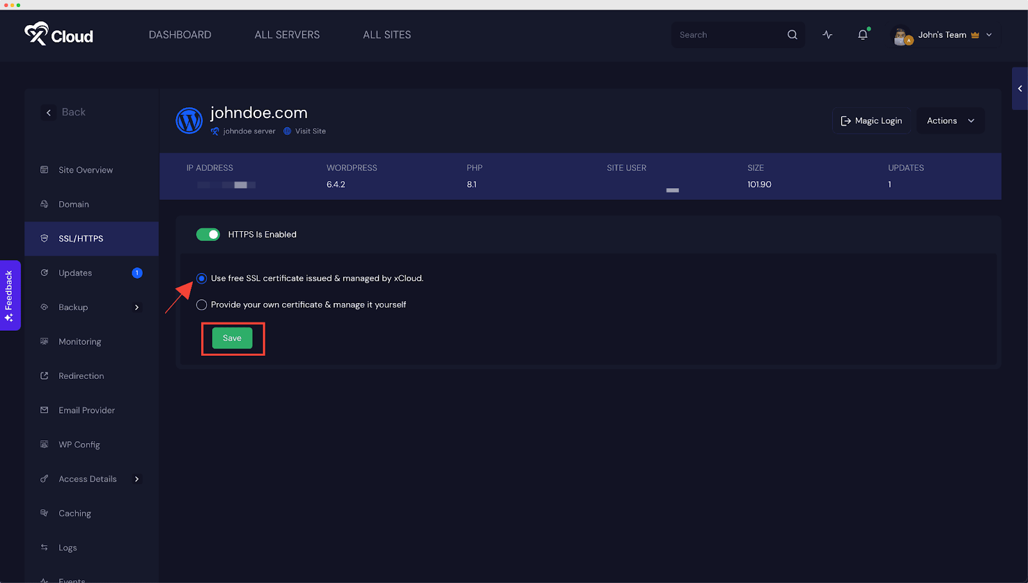
Task: Choose 'Provide your own certificate' option
Action: click(201, 304)
